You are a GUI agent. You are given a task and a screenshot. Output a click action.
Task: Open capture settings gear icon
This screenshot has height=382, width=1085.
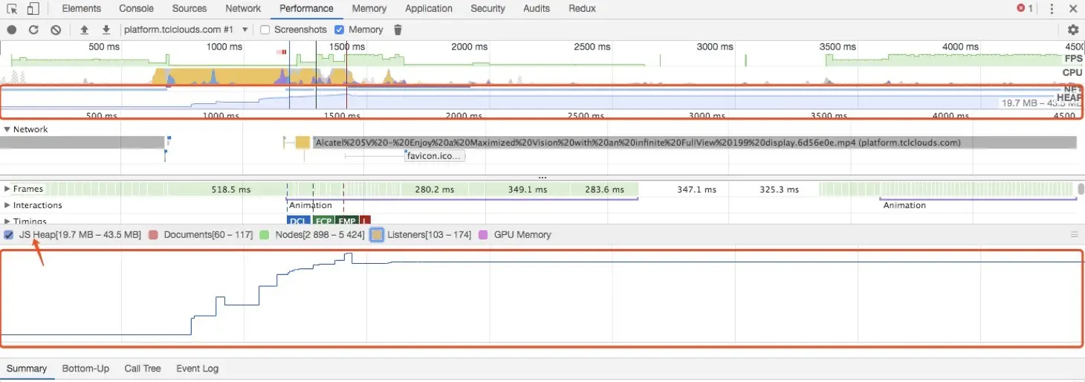click(x=1073, y=30)
